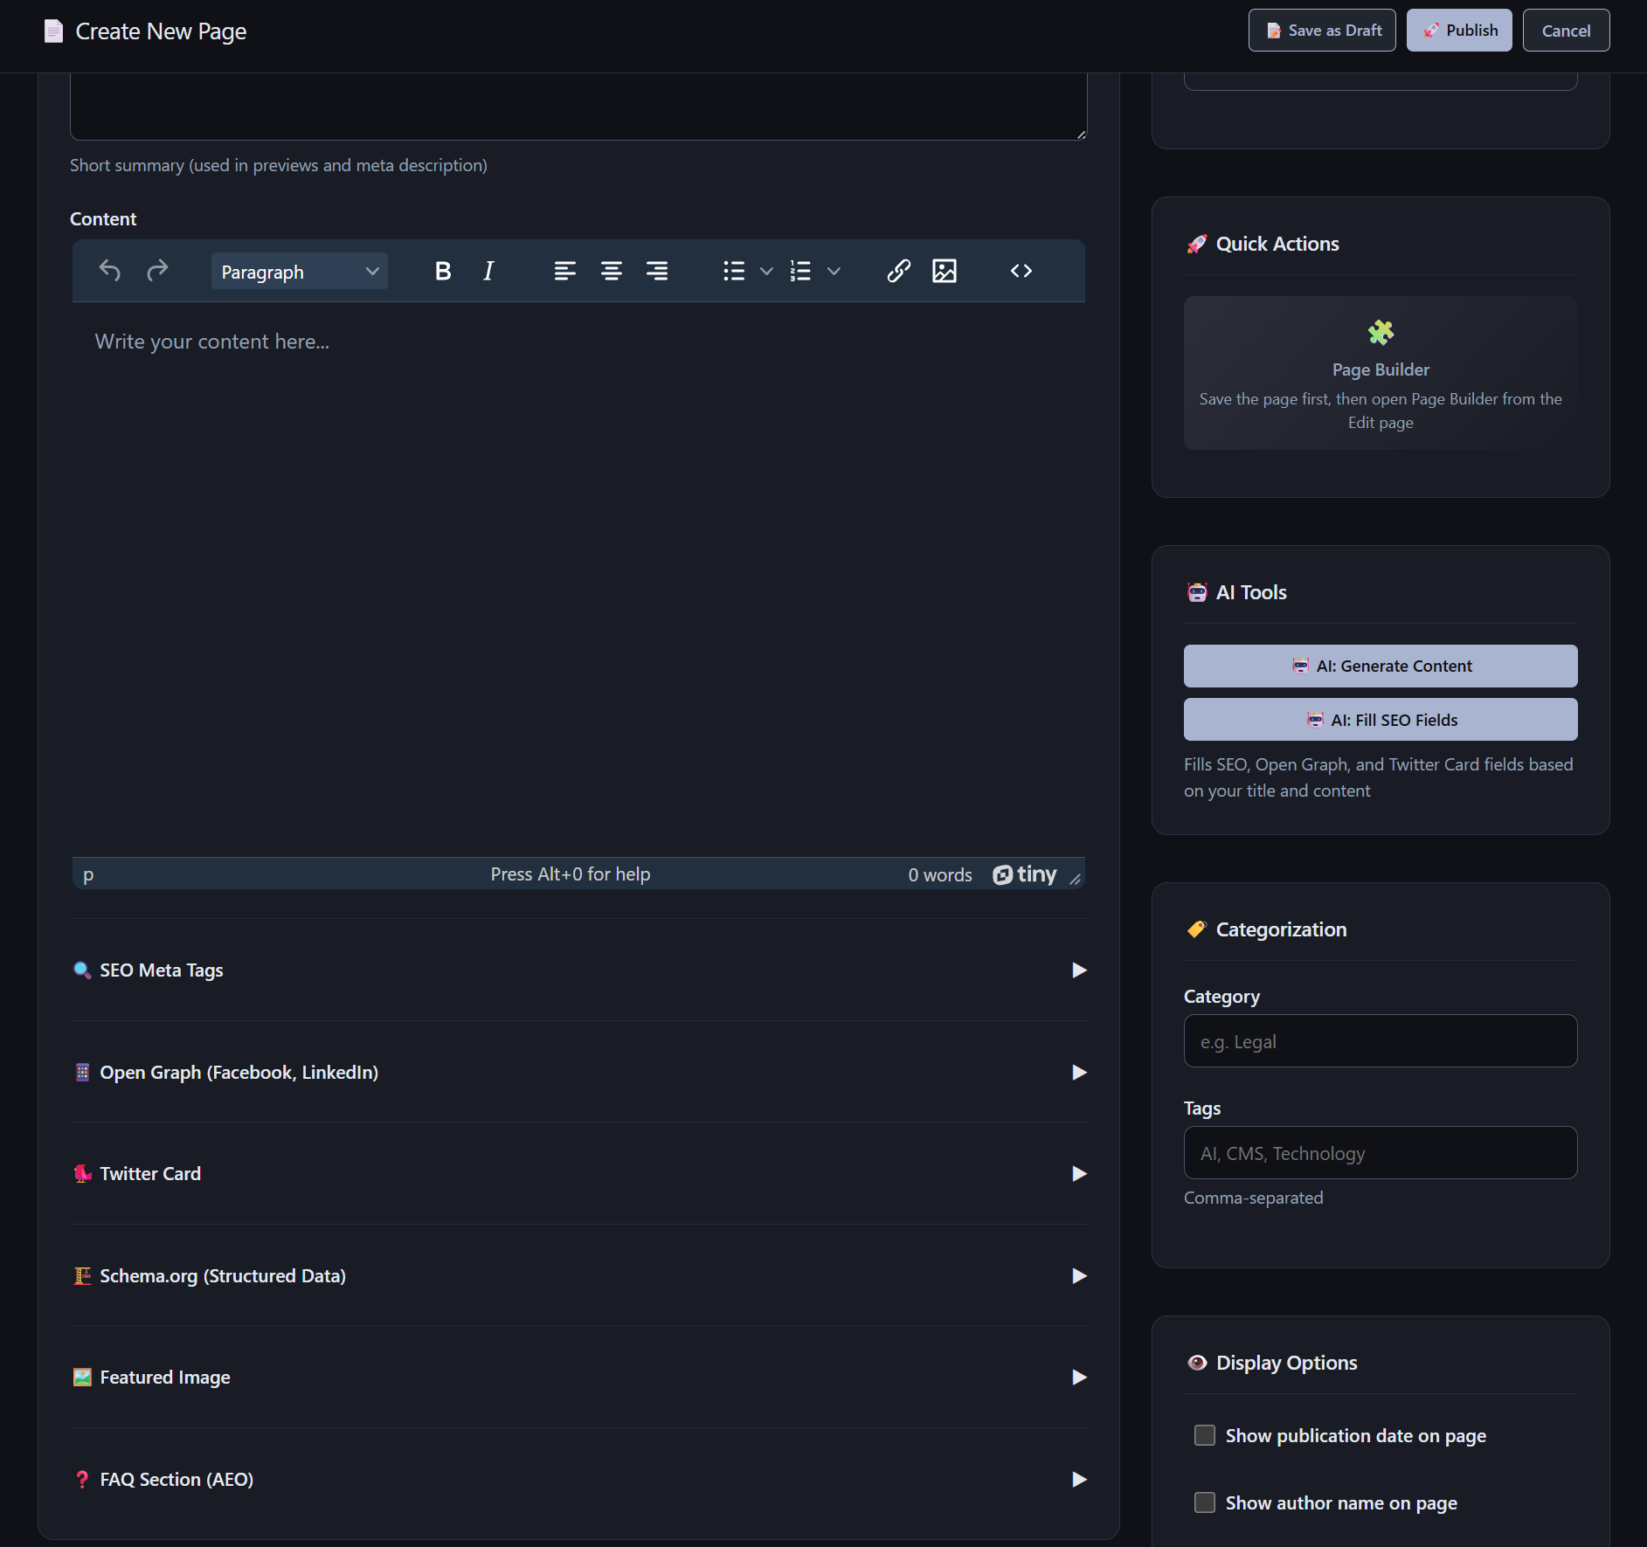This screenshot has width=1647, height=1547.
Task: Click the Page Builder puzzle icon
Action: (1381, 332)
